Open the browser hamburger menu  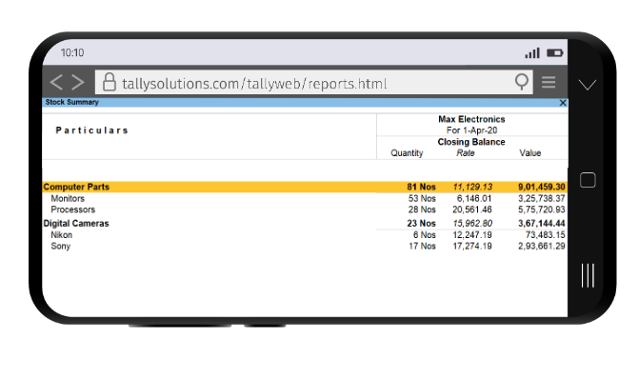coord(549,82)
